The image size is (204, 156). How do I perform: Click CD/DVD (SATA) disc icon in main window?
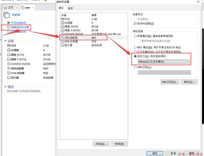coord(9,64)
